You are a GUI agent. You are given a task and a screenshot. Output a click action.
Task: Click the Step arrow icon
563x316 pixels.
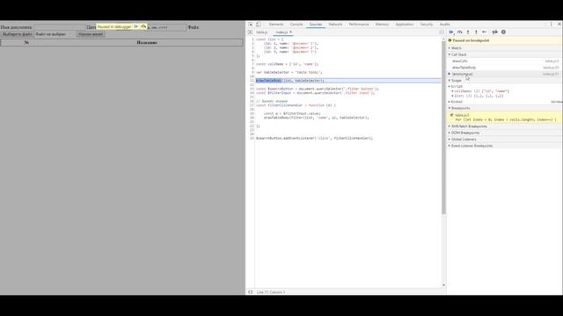(x=485, y=32)
